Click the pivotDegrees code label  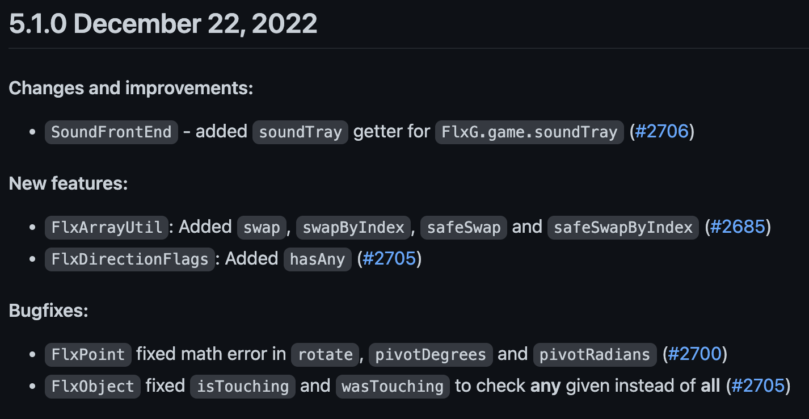(431, 354)
